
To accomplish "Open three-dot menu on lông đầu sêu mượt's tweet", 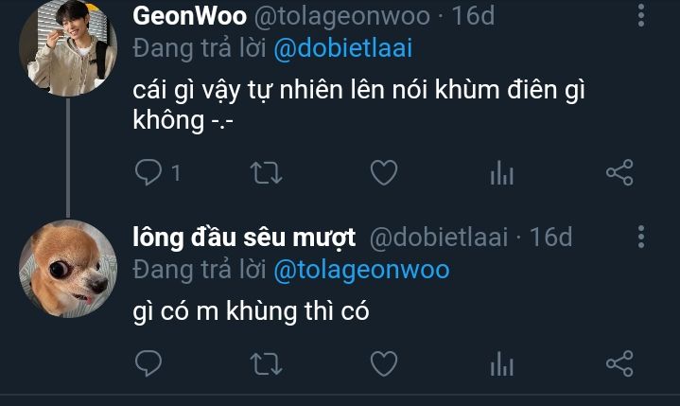I will tap(641, 237).
